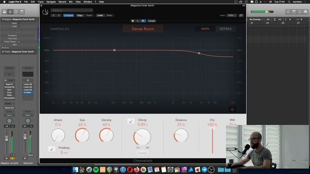Select the L channel button

tap(138, 21)
